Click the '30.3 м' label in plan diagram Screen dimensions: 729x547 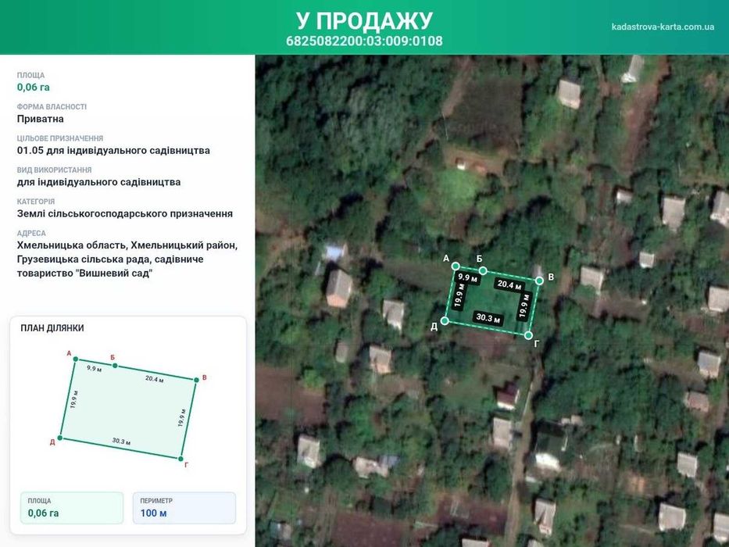click(121, 442)
